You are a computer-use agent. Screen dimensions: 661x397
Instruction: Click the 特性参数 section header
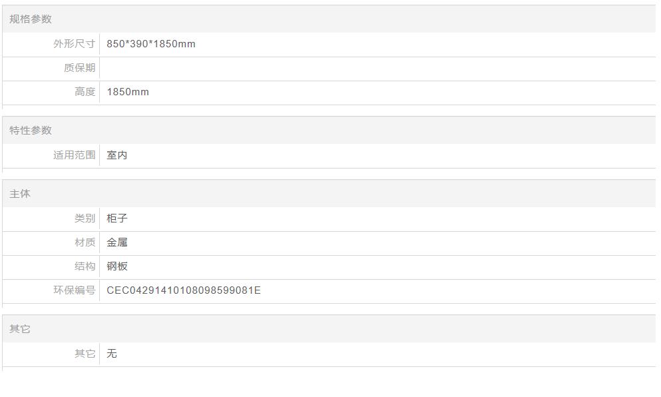31,131
